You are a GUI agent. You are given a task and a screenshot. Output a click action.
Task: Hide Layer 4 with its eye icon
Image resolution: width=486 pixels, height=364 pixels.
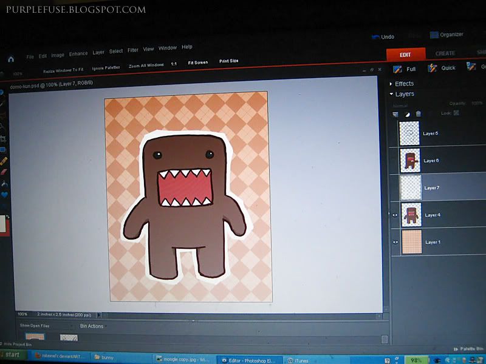click(395, 215)
